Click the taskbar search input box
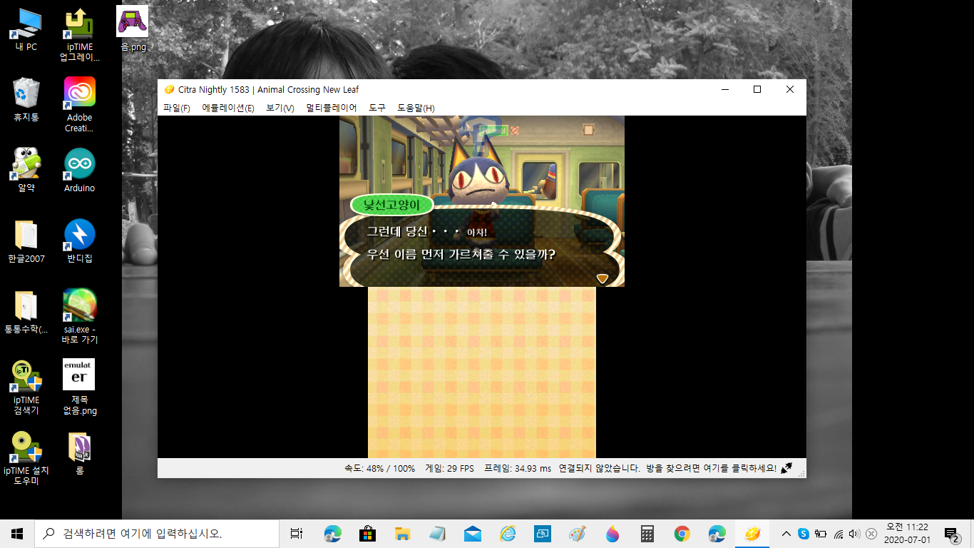 point(157,534)
